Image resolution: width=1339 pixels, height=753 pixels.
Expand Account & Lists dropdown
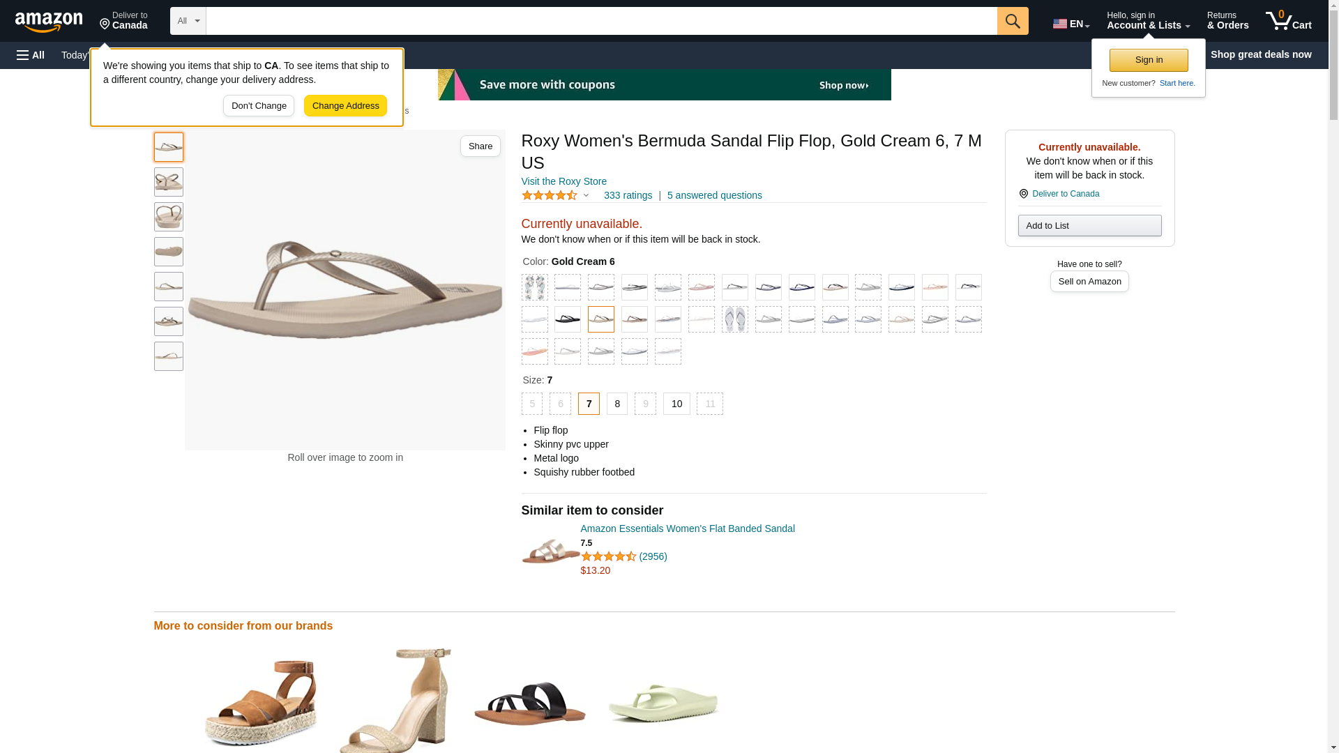coord(1148,21)
